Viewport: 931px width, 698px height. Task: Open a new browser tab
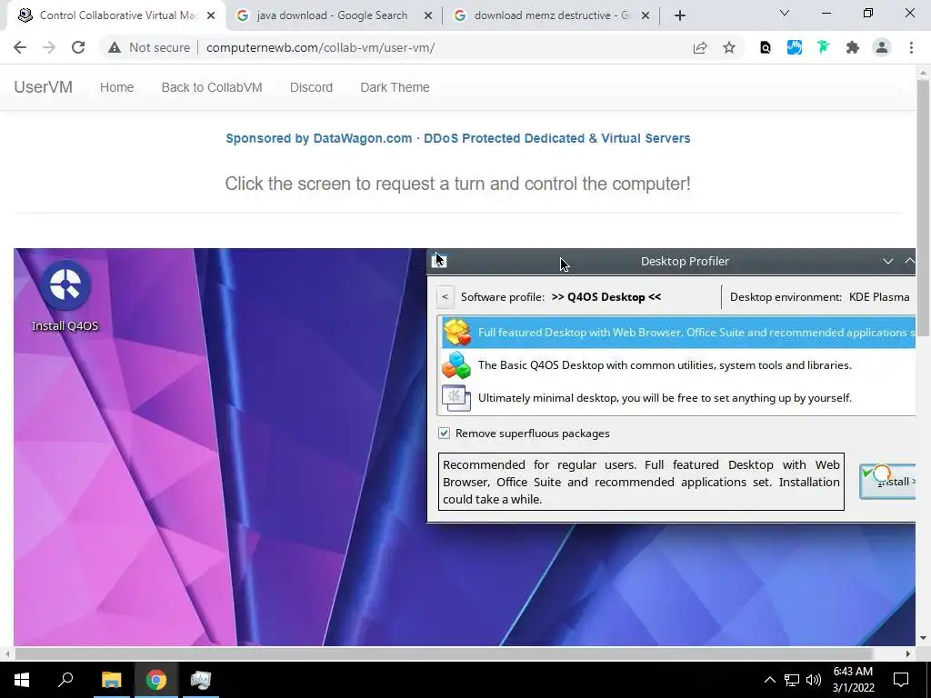(x=680, y=15)
